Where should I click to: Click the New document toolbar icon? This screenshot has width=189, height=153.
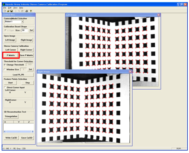coord(5,11)
